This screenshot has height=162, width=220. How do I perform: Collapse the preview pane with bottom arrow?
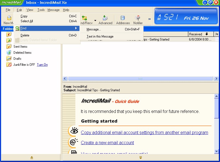click(x=141, y=158)
